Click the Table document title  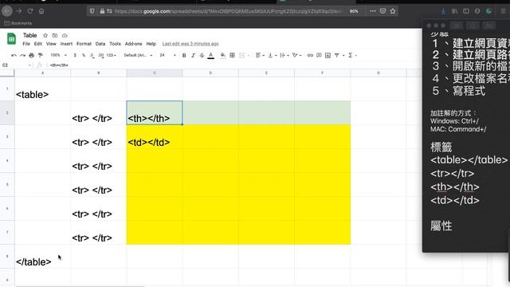click(30, 35)
